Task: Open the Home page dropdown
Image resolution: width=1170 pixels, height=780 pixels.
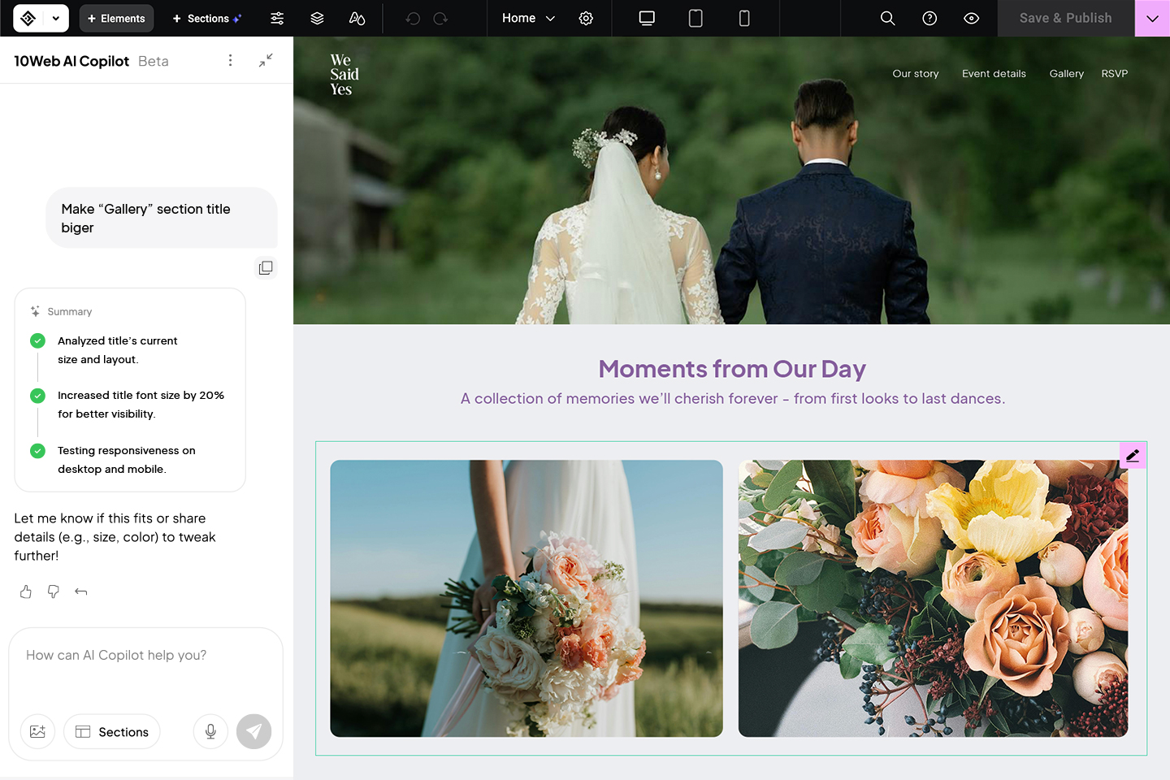Action: tap(526, 18)
